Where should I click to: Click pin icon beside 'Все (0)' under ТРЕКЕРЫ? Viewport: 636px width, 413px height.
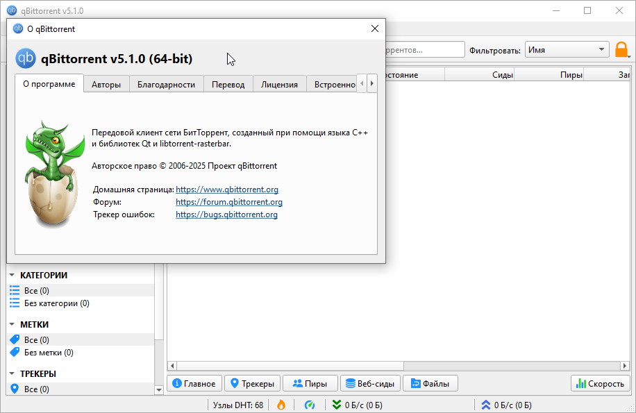click(x=15, y=389)
